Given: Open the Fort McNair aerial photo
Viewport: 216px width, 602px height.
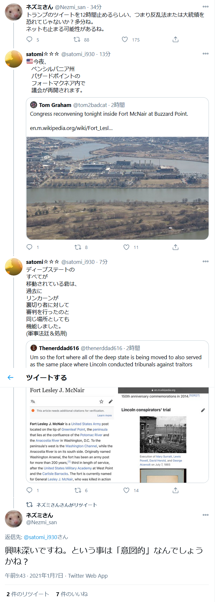Looking at the screenshot, I should click(117, 188).
